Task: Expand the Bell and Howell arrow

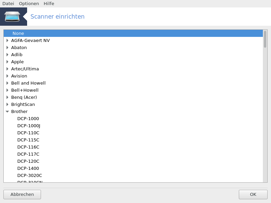Action: point(7,83)
